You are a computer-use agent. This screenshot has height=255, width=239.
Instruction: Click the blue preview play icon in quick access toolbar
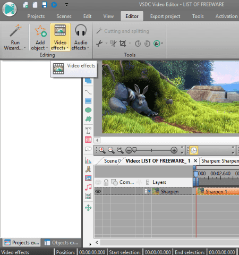click(x=54, y=5)
